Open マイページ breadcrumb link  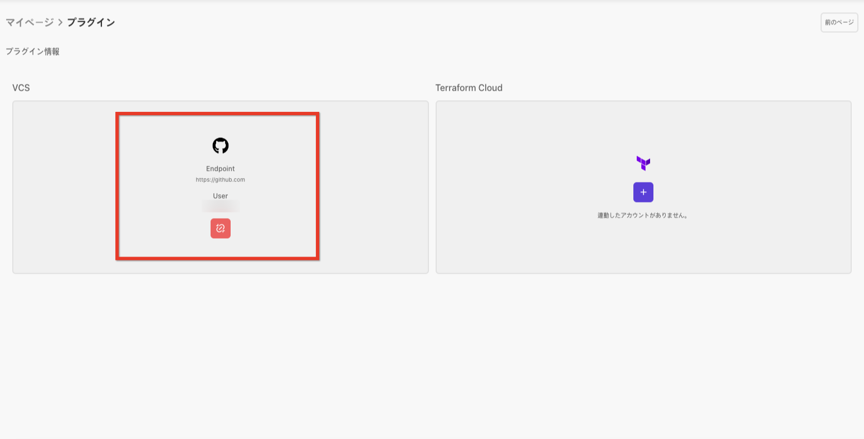click(x=30, y=23)
